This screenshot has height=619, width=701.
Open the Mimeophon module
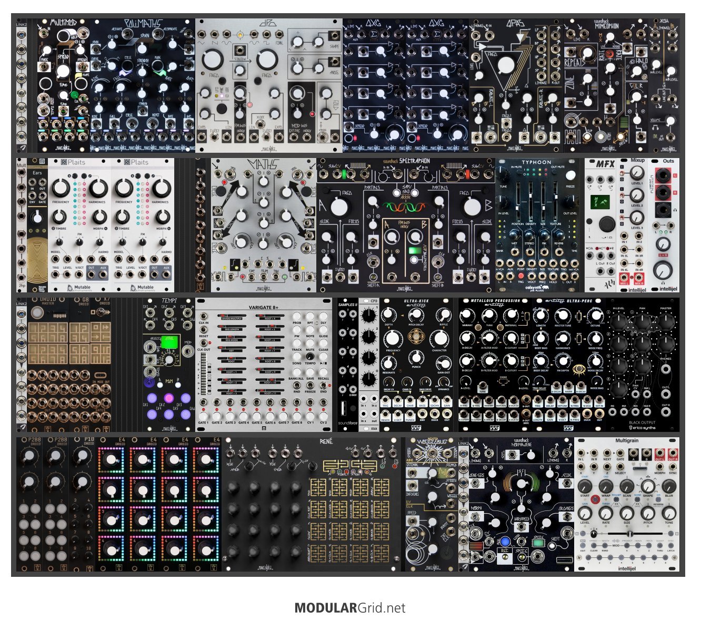606,86
